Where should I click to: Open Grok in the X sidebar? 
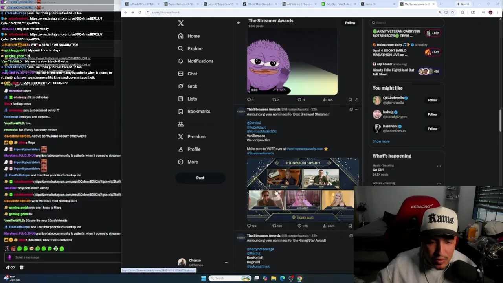187,86
